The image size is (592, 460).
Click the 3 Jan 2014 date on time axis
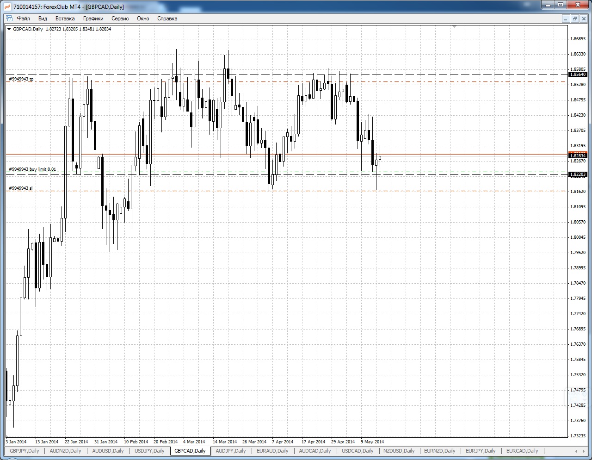[16, 442]
